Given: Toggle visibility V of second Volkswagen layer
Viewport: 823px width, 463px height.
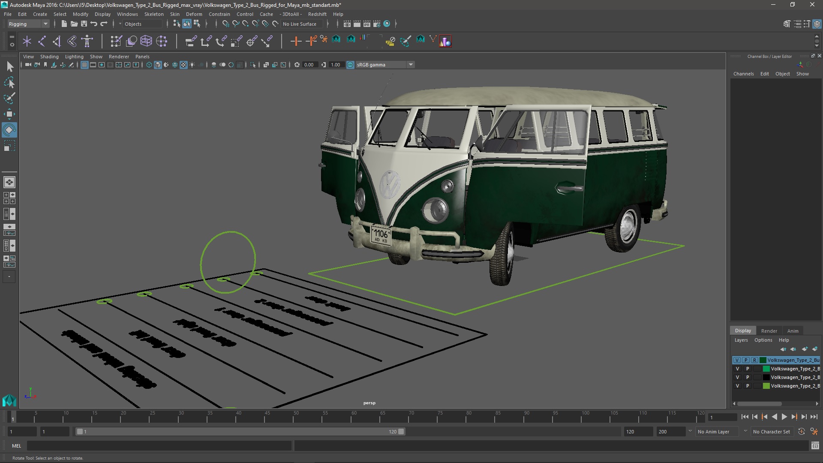Looking at the screenshot, I should click(737, 369).
